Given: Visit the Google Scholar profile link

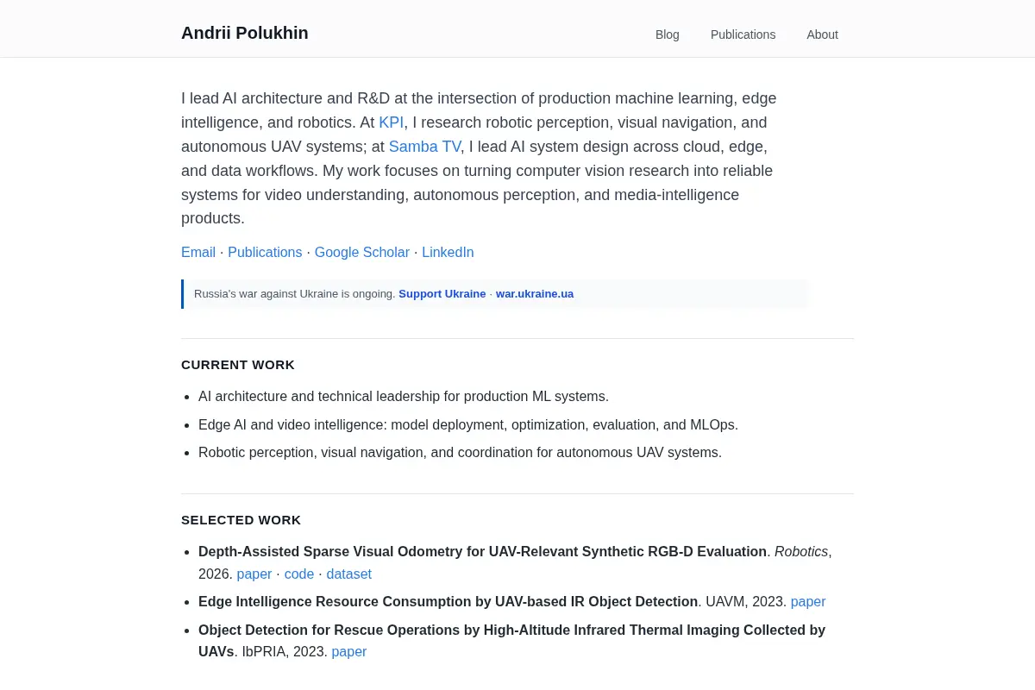Looking at the screenshot, I should [x=362, y=253].
